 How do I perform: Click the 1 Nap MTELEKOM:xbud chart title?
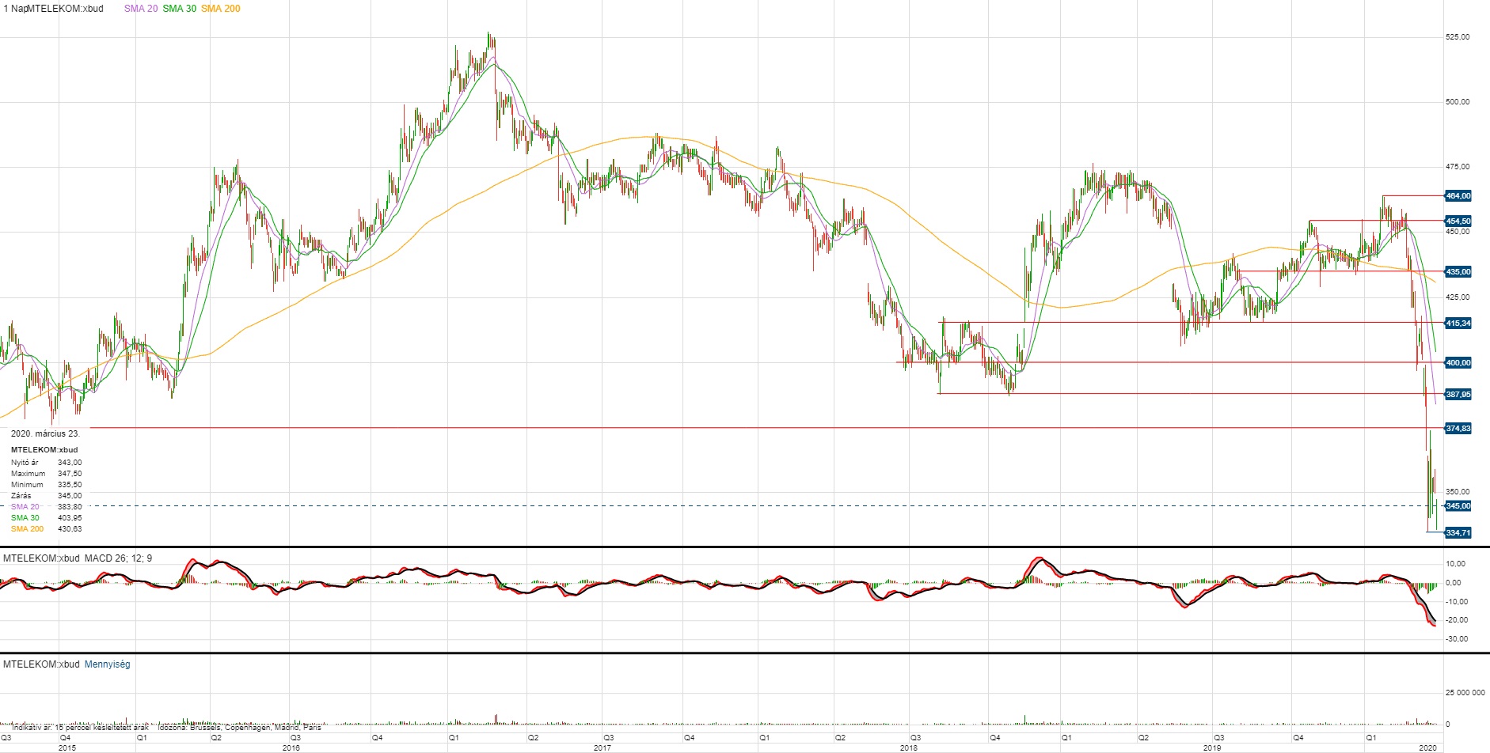pos(53,9)
